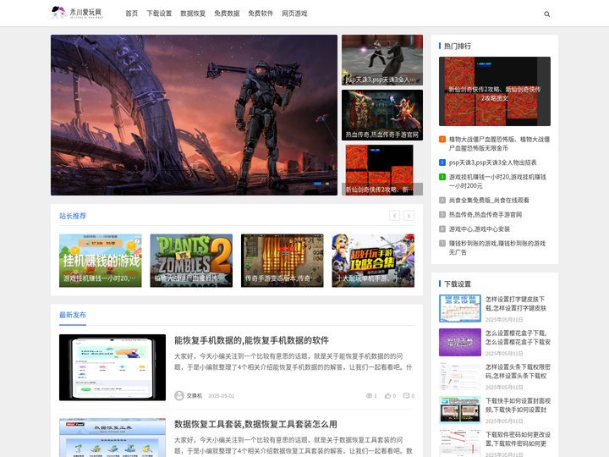Open sidebar link 下载快手如何设置封面视频
The image size is (609, 457).
coord(518,405)
